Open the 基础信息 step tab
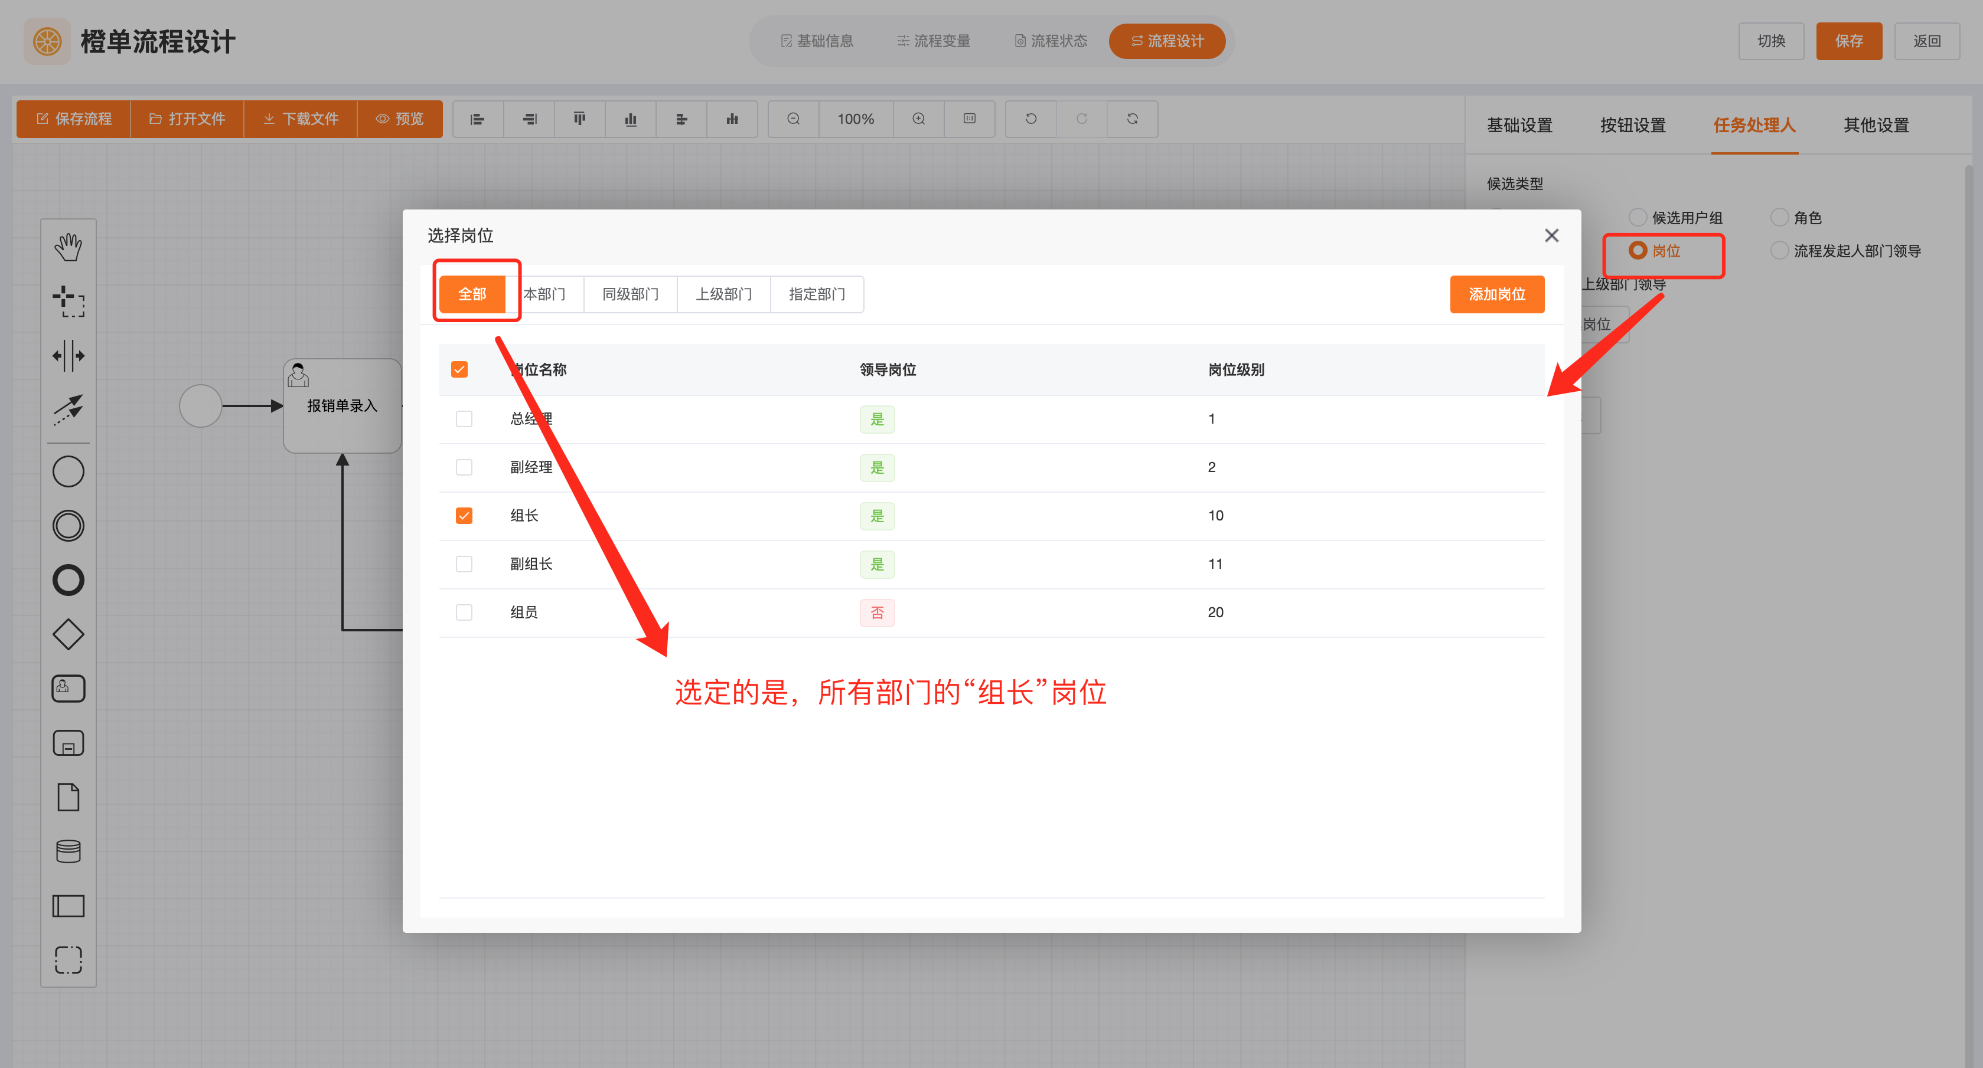This screenshot has width=1983, height=1068. point(817,41)
